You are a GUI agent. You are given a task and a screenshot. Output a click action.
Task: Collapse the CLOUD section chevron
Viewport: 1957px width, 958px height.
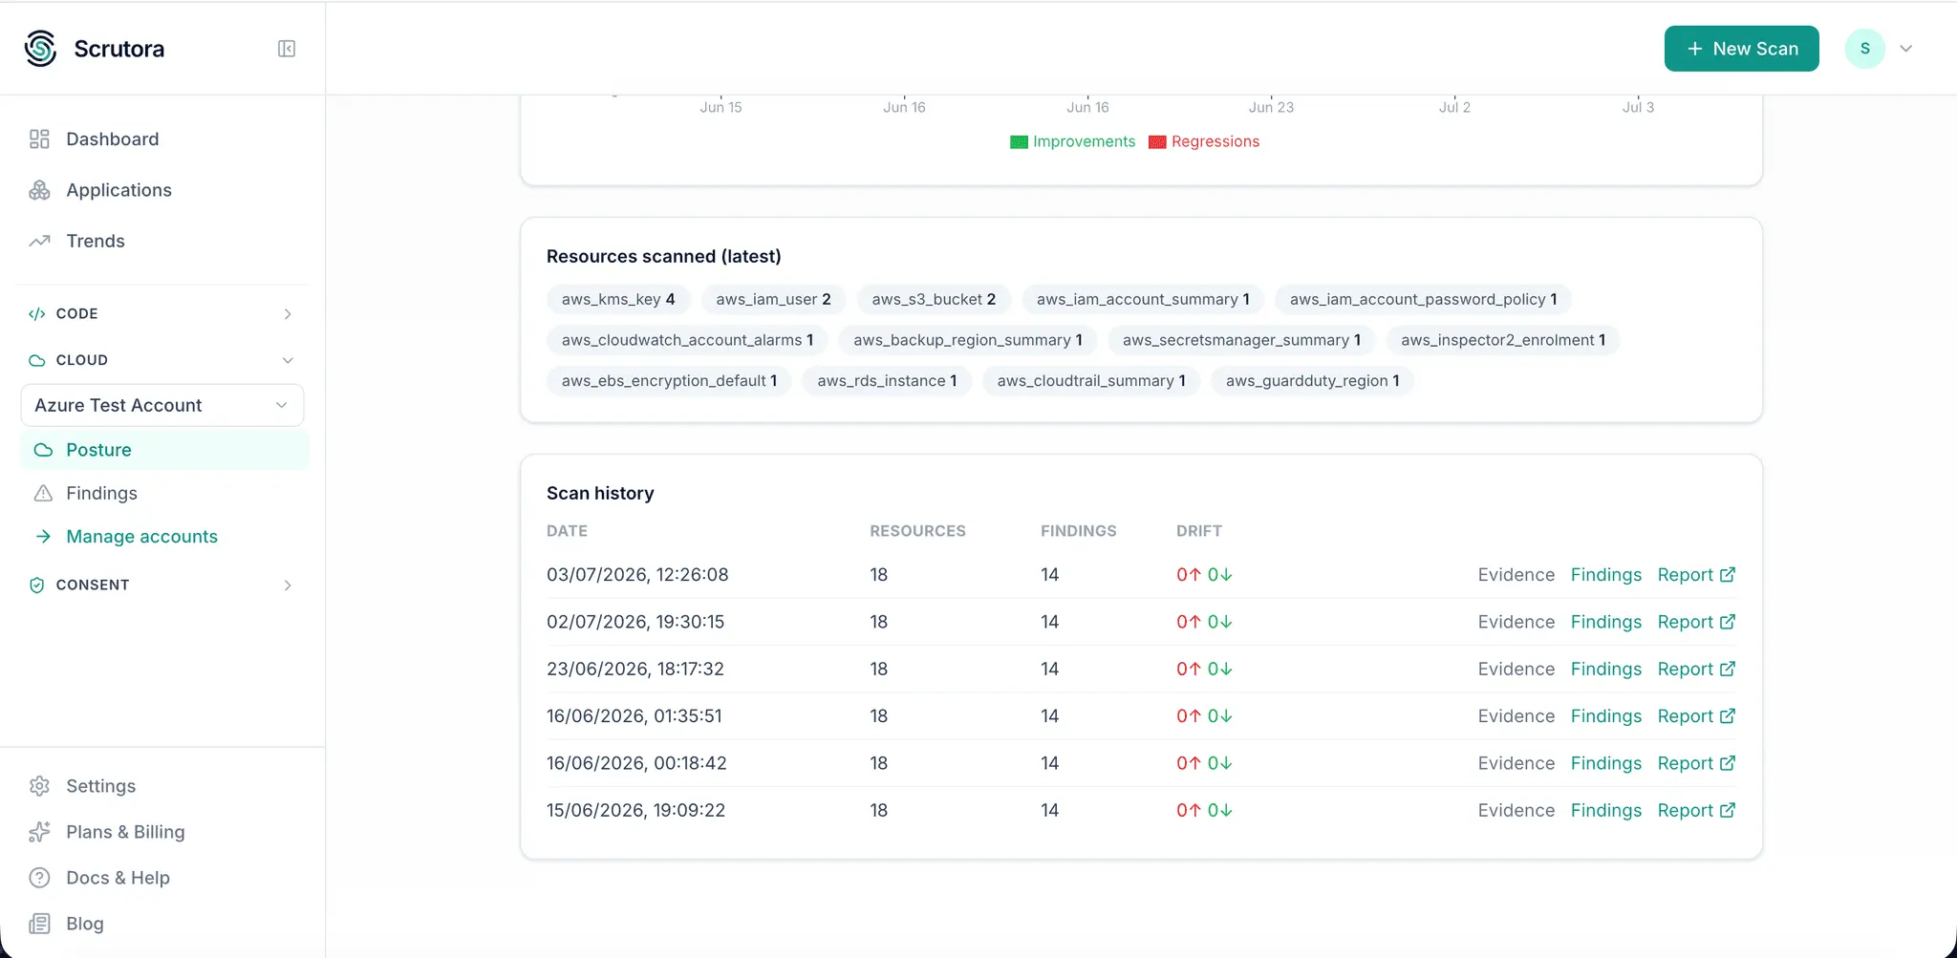[x=288, y=360]
